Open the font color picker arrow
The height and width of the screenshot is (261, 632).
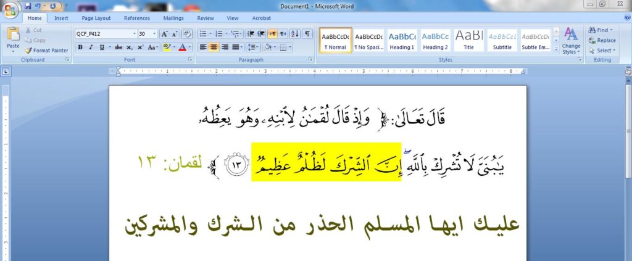189,47
